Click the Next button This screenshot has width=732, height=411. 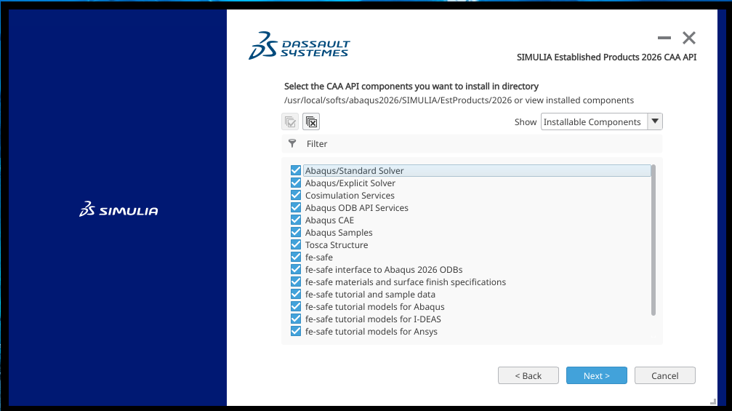click(597, 375)
